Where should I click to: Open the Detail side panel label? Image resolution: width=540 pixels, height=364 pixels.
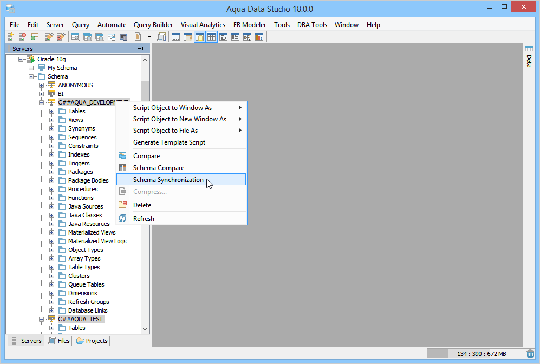tap(529, 62)
